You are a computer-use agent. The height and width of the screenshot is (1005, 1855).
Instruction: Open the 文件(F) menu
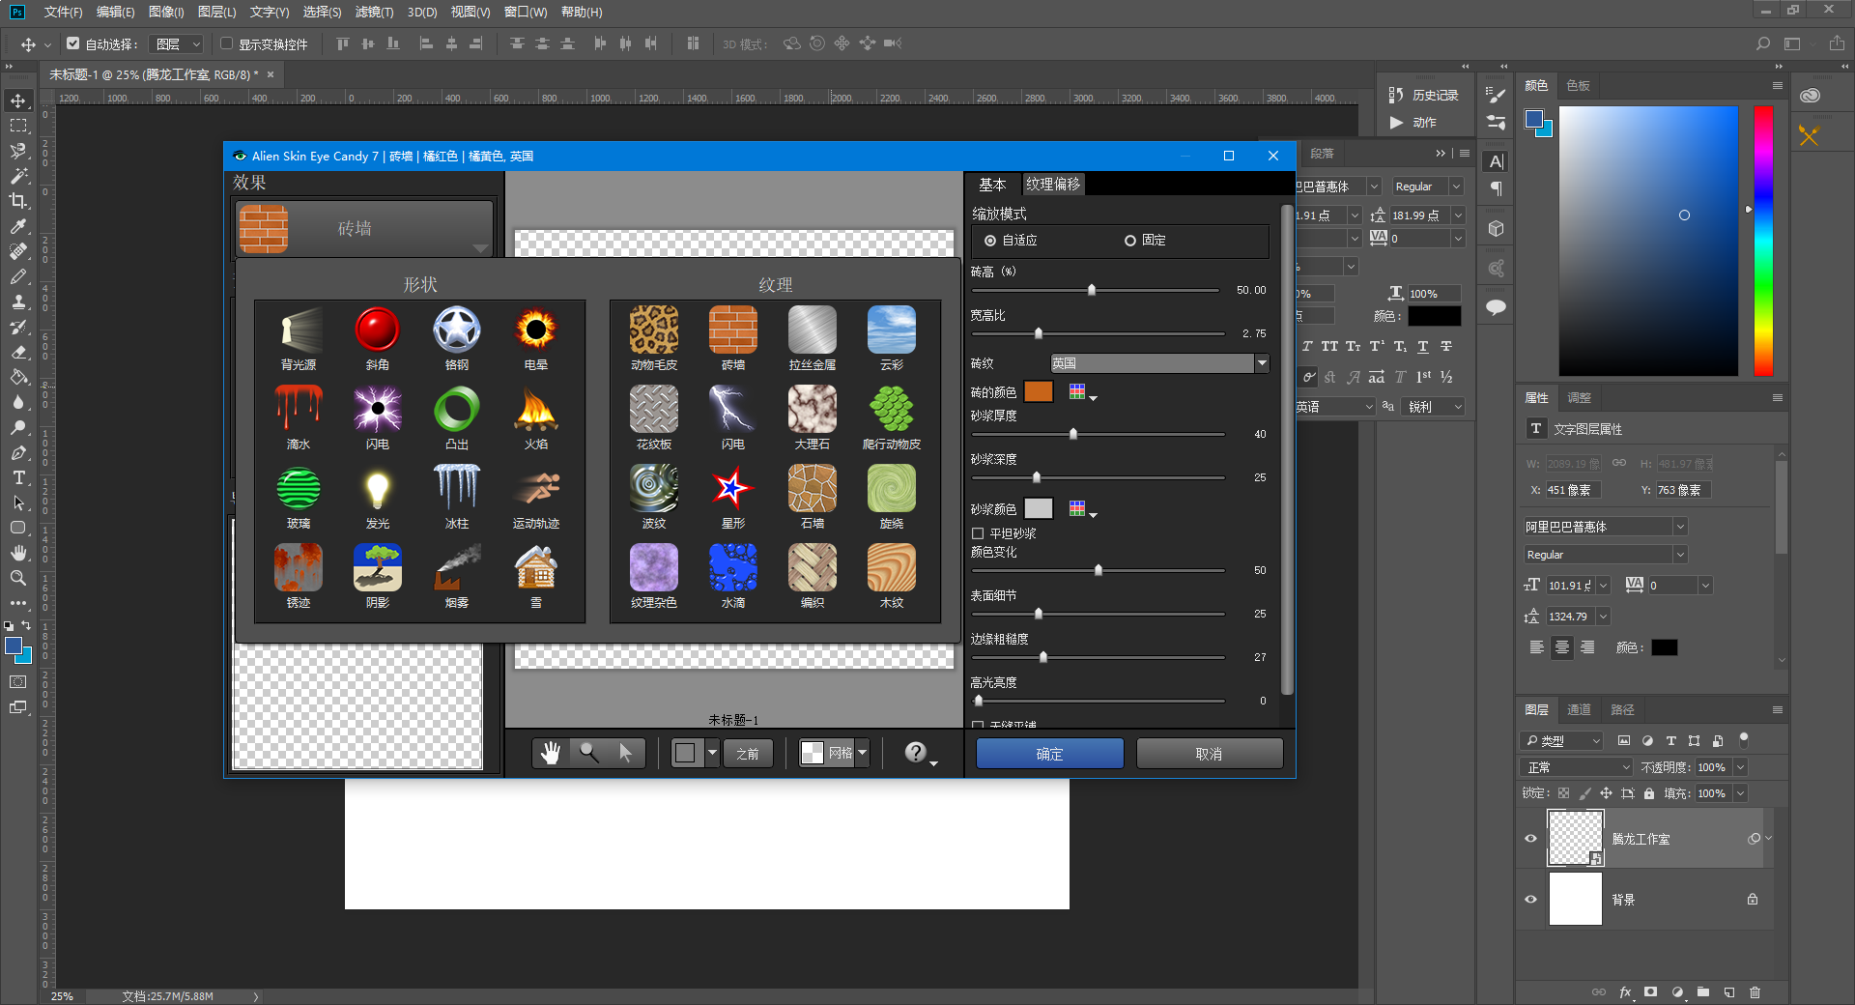pos(64,12)
